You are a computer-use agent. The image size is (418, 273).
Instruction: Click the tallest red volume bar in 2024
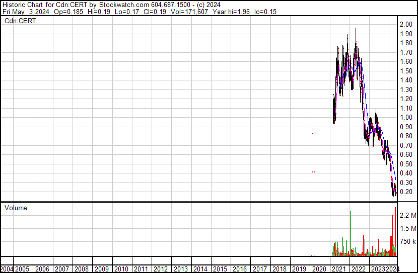[x=395, y=231]
